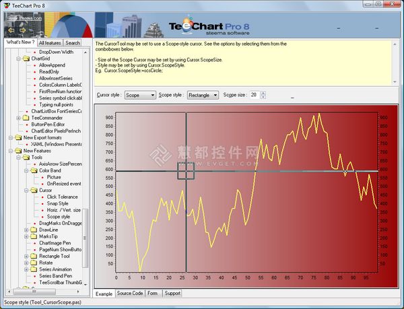This screenshot has height=309, width=404.
Task: Click the New Export formats folder icon
Action: pyautogui.click(x=18, y=138)
